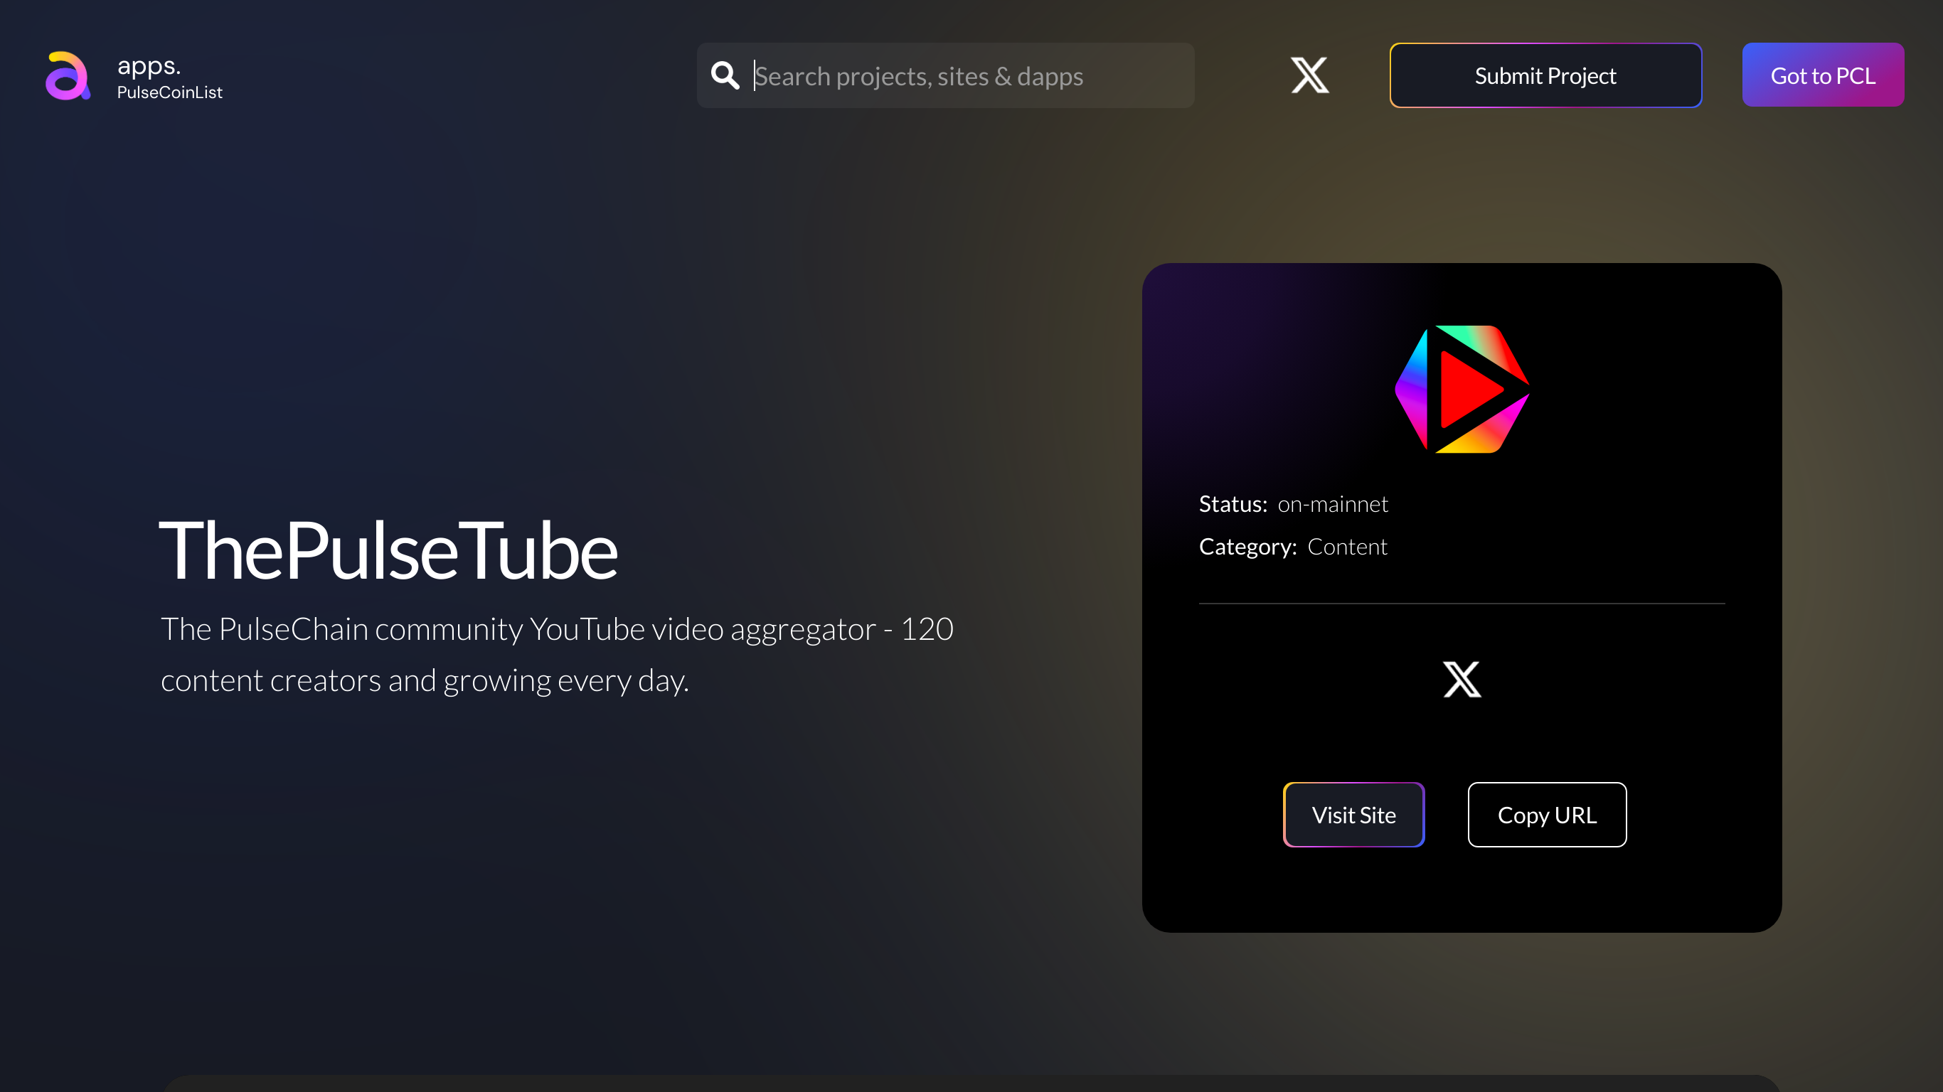Screen dimensions: 1943x1092
Task: Click the Submit Project button
Action: pyautogui.click(x=1545, y=75)
